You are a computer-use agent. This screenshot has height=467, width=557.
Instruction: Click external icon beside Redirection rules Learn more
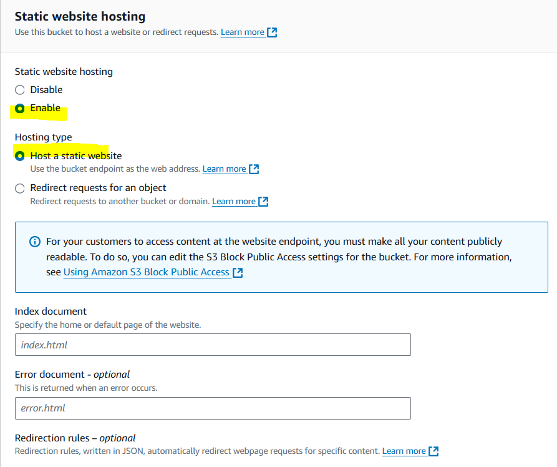point(434,451)
